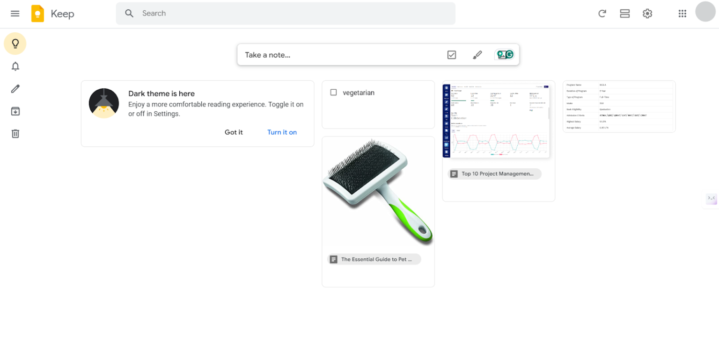This screenshot has width=719, height=337.
Task: Open the Google apps grid launcher
Action: (x=682, y=14)
